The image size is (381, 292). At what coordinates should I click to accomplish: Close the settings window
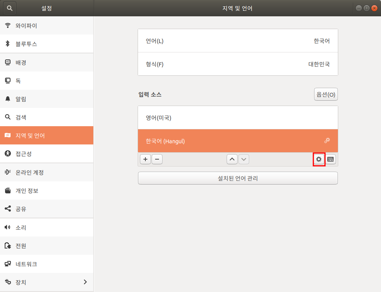(x=374, y=8)
